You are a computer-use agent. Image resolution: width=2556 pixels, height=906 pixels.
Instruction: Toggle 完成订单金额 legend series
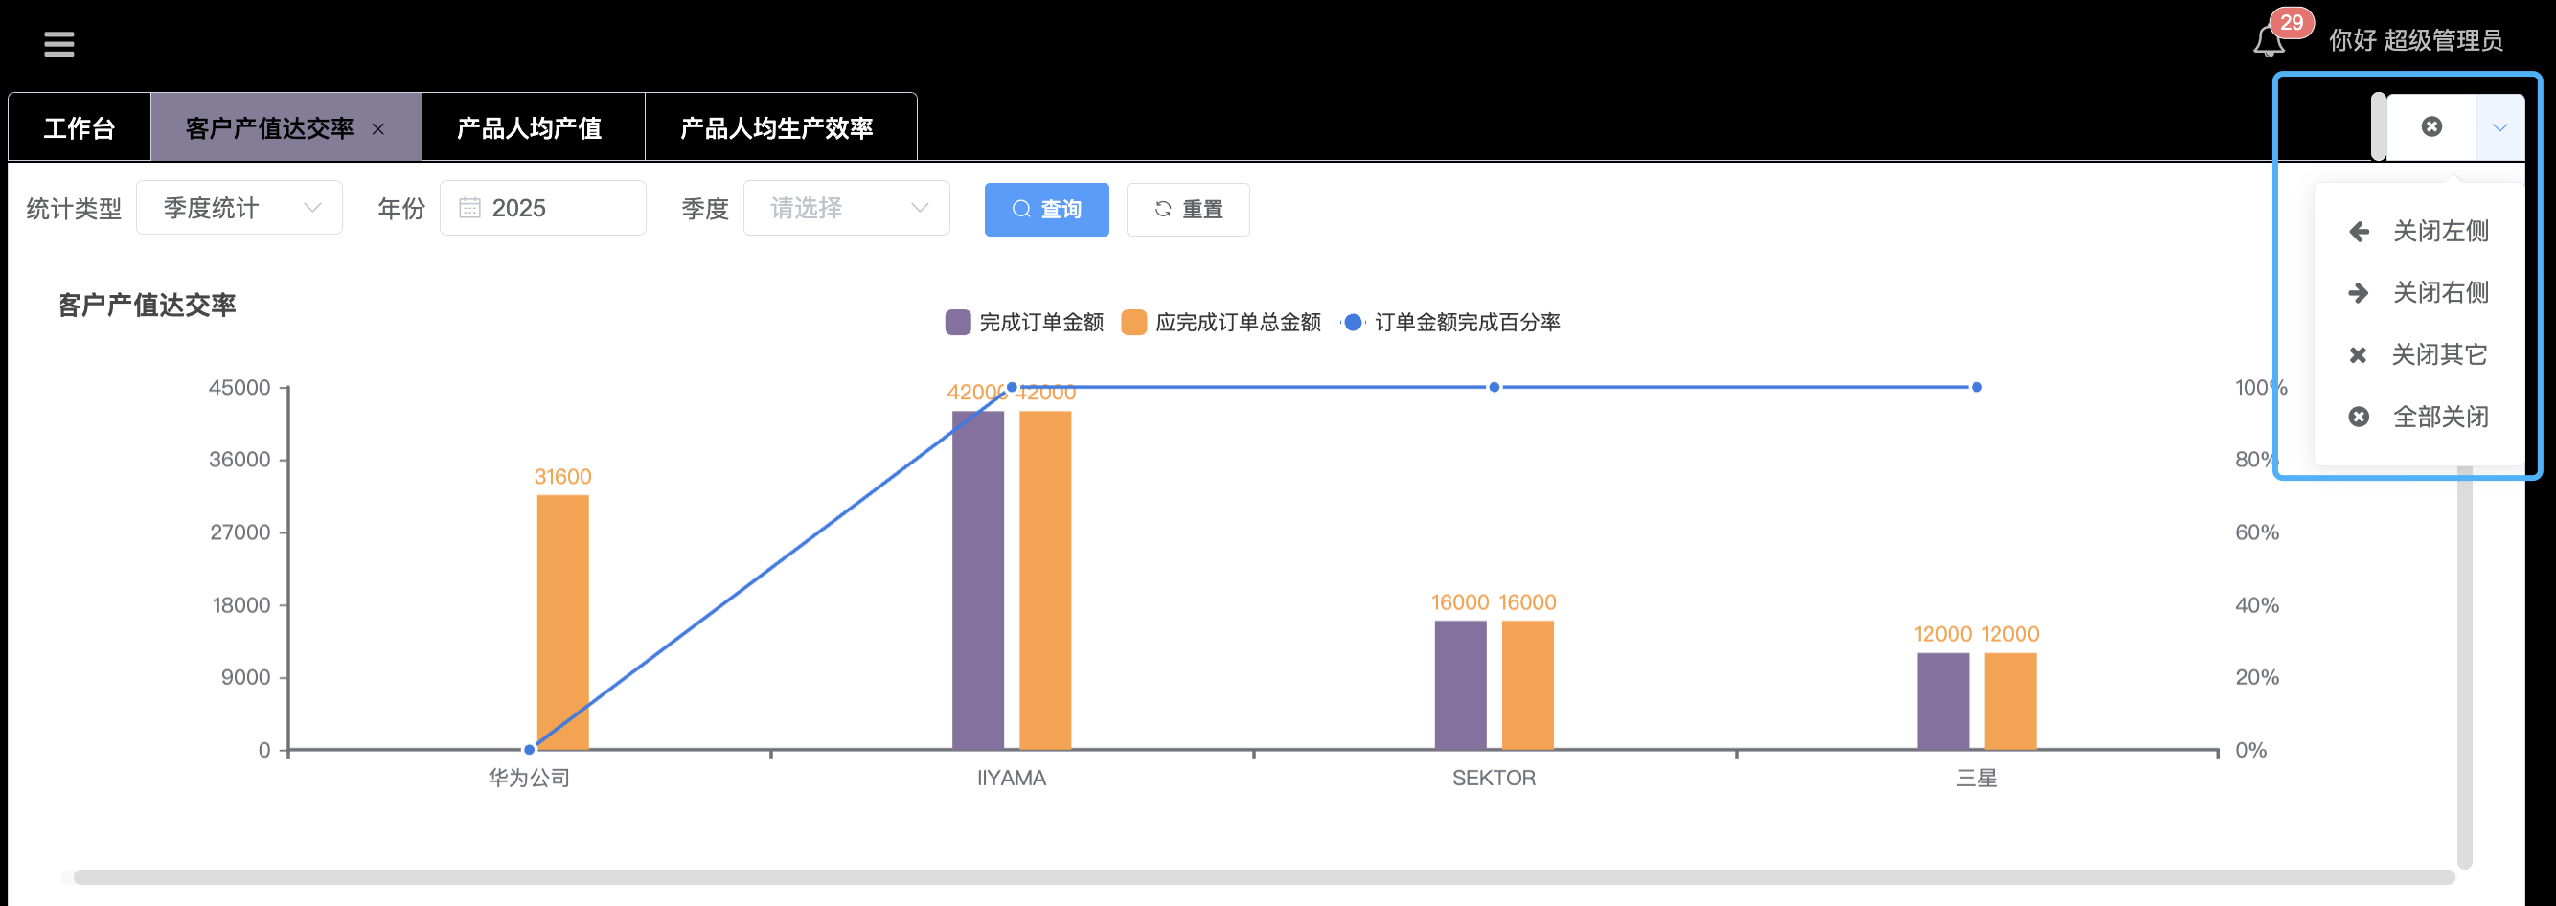pyautogui.click(x=1024, y=323)
